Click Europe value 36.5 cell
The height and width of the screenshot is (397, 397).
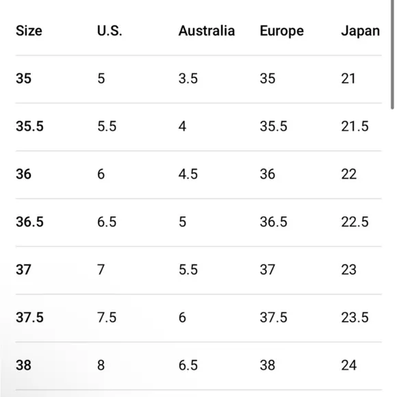(x=273, y=222)
